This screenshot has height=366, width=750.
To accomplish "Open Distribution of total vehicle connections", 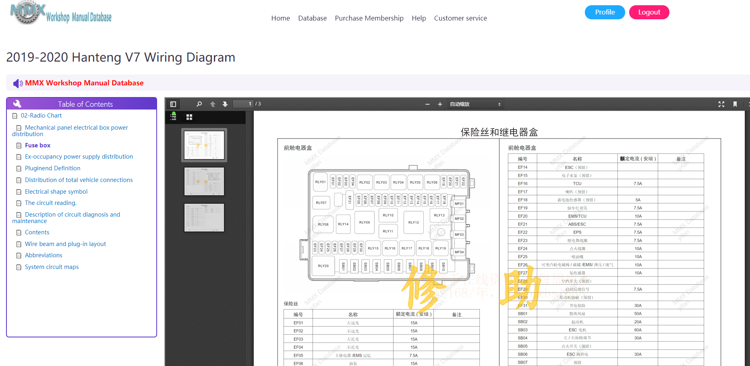I will [x=79, y=180].
